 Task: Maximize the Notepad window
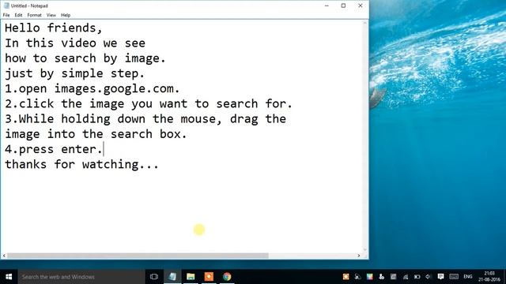click(343, 6)
